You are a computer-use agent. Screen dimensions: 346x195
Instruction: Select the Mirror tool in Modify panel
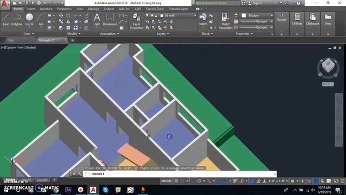[68, 22]
